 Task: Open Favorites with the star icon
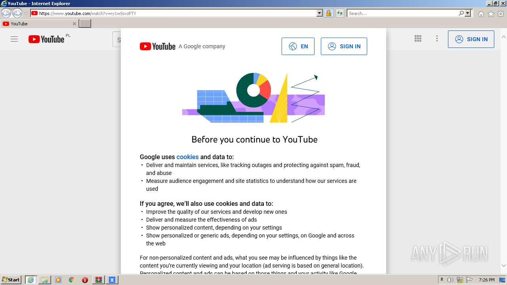(x=491, y=14)
